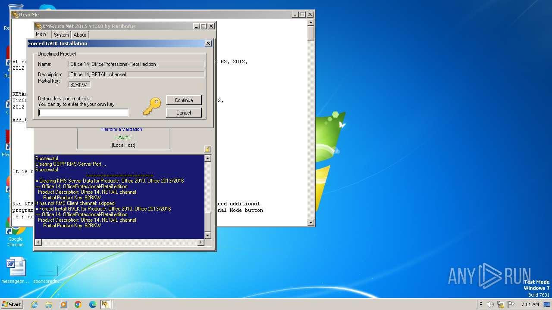Click the (LocalHost) label
Screen dimensions: 552x310
pos(123,145)
